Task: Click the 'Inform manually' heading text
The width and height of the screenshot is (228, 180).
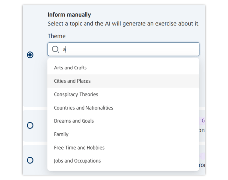Action: (69, 15)
